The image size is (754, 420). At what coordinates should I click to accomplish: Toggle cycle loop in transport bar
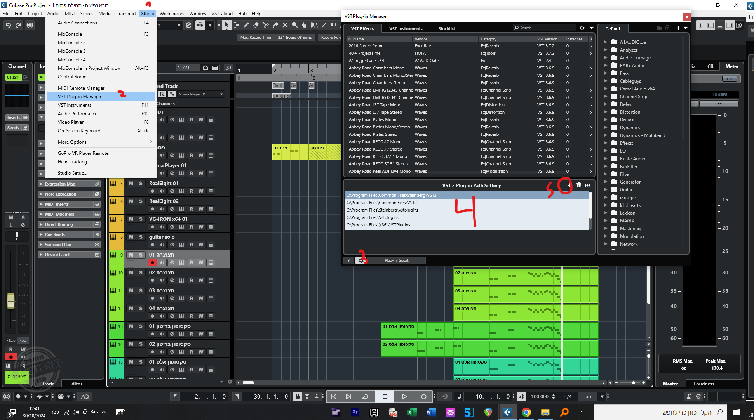tap(365, 396)
